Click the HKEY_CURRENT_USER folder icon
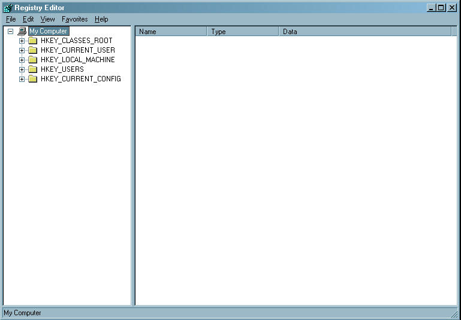 point(32,50)
